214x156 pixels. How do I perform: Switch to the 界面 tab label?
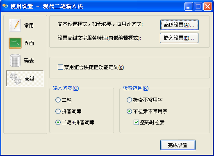click(29, 43)
